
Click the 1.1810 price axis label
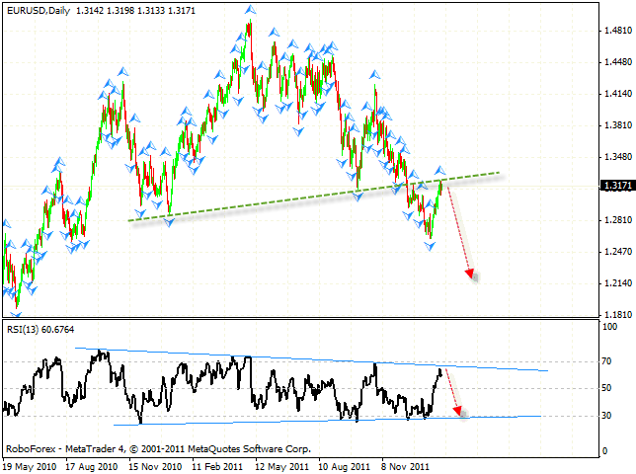tap(617, 315)
